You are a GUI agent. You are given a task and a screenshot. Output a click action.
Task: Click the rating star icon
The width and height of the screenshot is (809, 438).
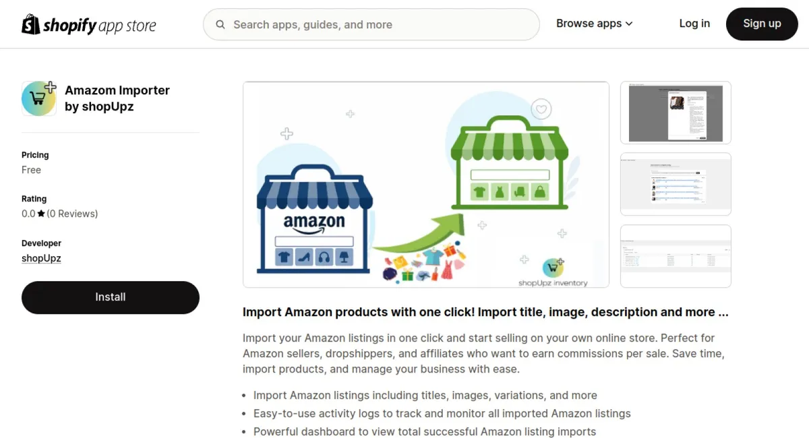pyautogui.click(x=41, y=214)
